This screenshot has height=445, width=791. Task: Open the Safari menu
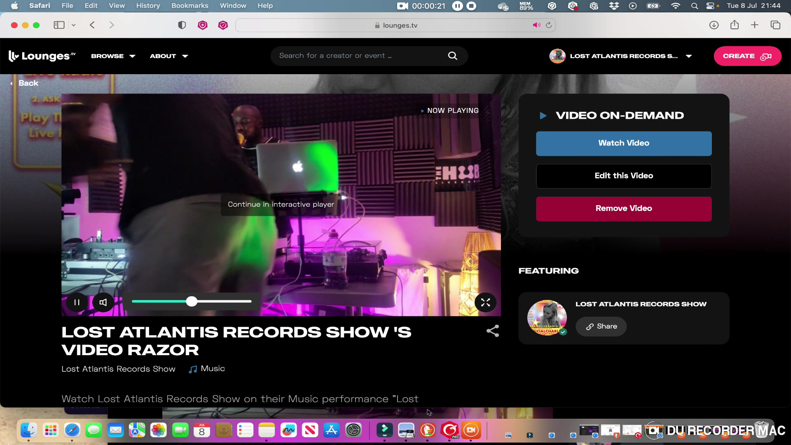40,6
